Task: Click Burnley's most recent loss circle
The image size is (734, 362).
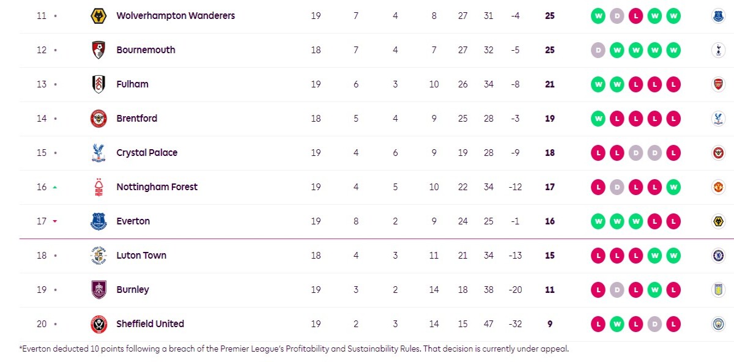Action: [x=673, y=290]
